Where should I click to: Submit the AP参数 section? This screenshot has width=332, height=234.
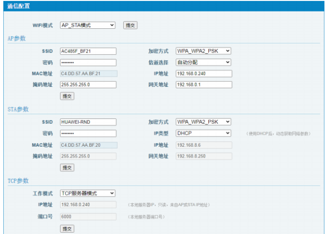(67, 96)
